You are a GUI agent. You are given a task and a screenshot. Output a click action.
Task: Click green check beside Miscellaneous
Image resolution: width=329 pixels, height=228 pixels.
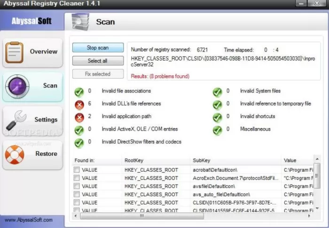[x=217, y=130]
